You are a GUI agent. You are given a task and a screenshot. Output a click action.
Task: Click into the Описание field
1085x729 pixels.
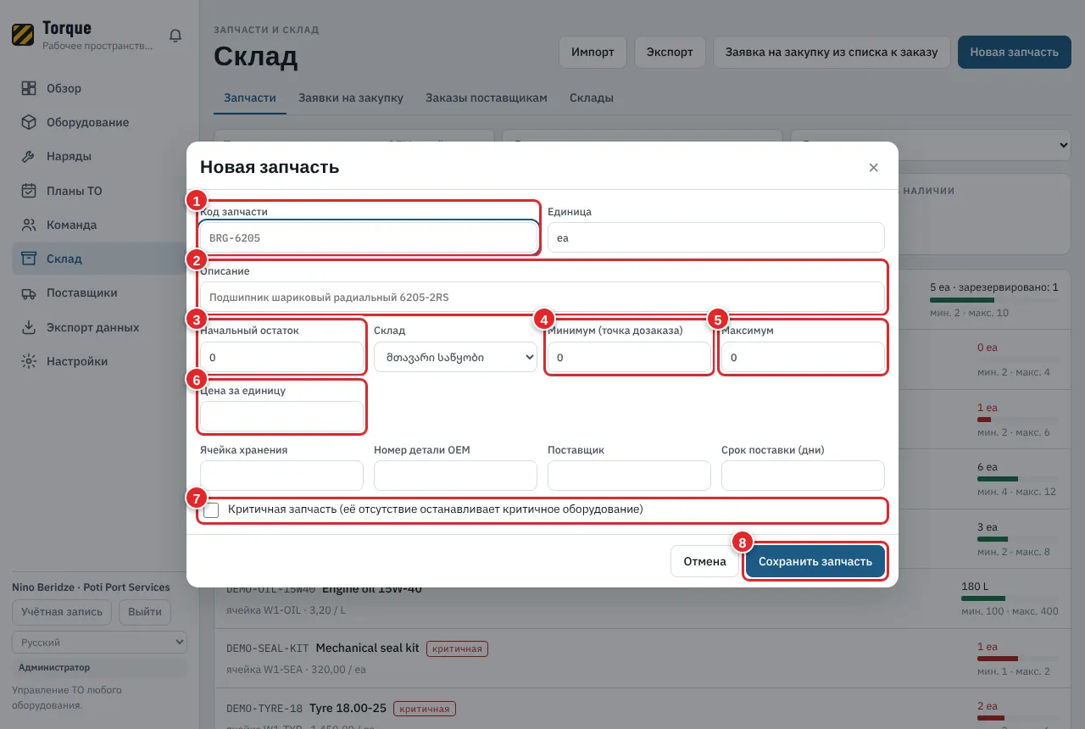pyautogui.click(x=542, y=298)
